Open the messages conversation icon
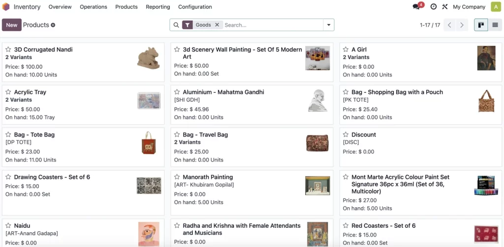 417,7
